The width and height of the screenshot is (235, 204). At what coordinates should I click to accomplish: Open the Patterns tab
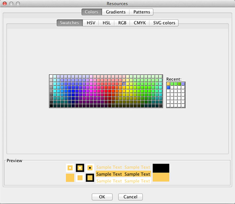pos(141,12)
